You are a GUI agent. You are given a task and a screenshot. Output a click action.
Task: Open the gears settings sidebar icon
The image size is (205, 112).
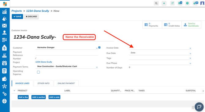point(5,94)
